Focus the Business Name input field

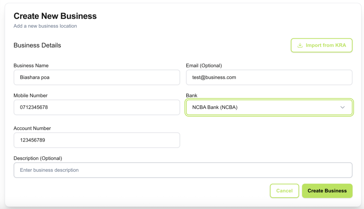[97, 77]
